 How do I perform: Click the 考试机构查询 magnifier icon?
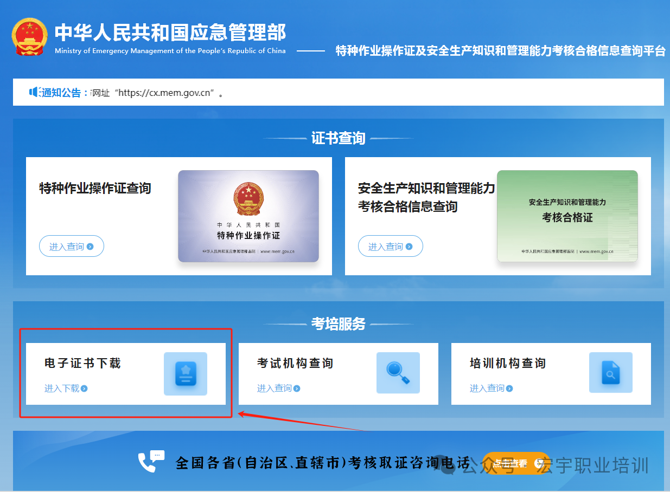pos(398,374)
